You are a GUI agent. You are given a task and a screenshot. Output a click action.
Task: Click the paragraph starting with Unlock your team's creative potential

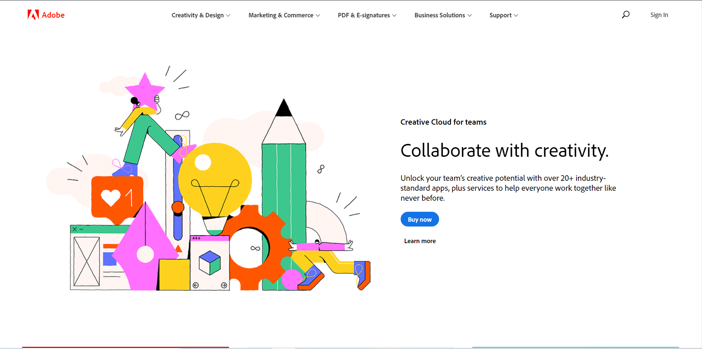click(x=508, y=188)
